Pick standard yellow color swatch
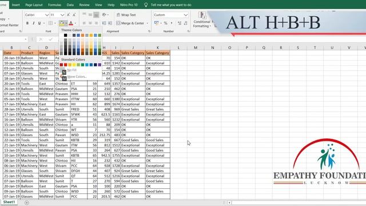This screenshot has height=206, width=366. (x=74, y=65)
